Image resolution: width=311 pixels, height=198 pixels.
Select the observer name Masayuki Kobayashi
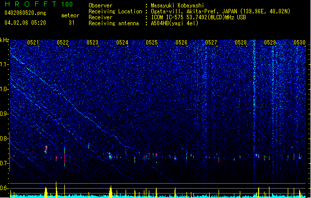coord(178,5)
